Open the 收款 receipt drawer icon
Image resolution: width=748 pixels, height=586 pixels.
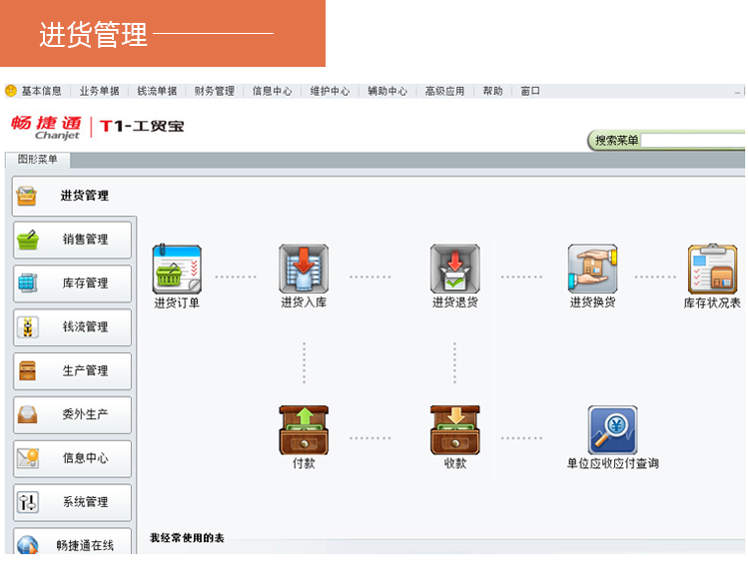[x=455, y=430]
